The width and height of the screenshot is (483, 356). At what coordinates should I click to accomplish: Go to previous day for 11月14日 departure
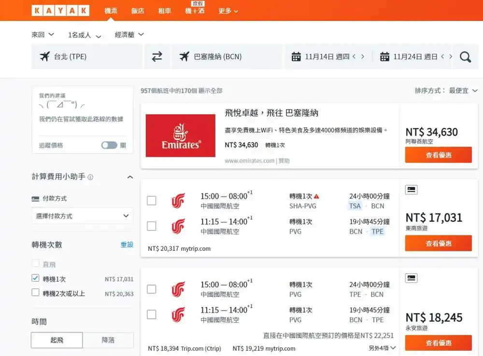pos(354,56)
